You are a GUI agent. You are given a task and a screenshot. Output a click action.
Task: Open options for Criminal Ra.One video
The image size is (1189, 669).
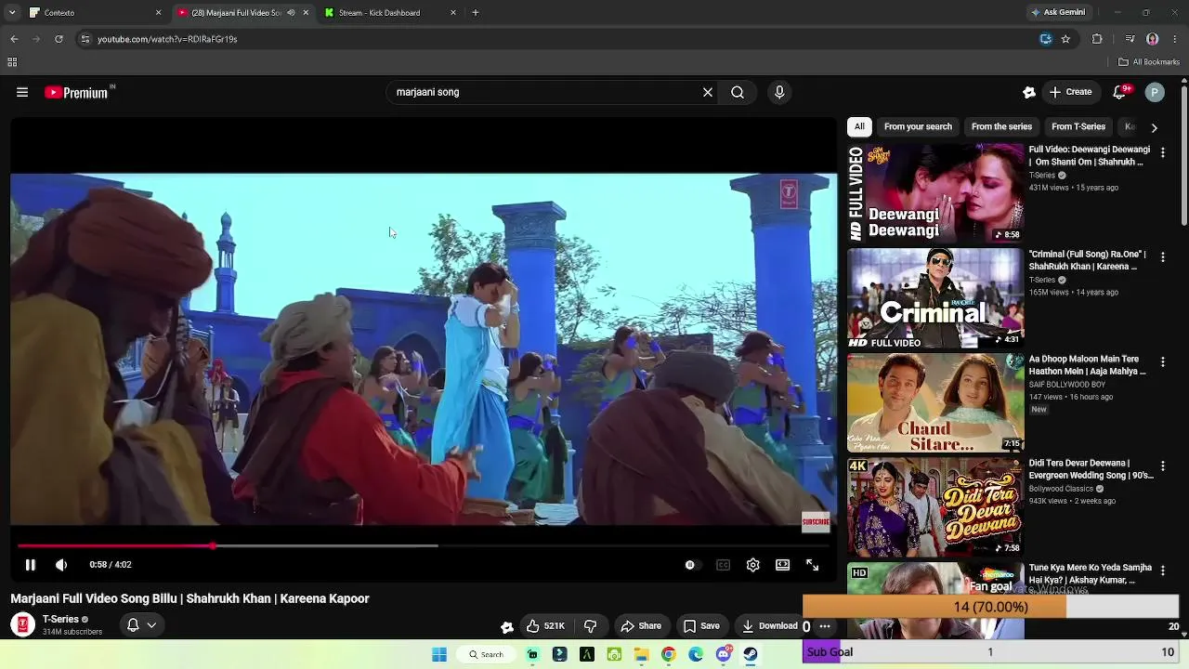coord(1162,256)
